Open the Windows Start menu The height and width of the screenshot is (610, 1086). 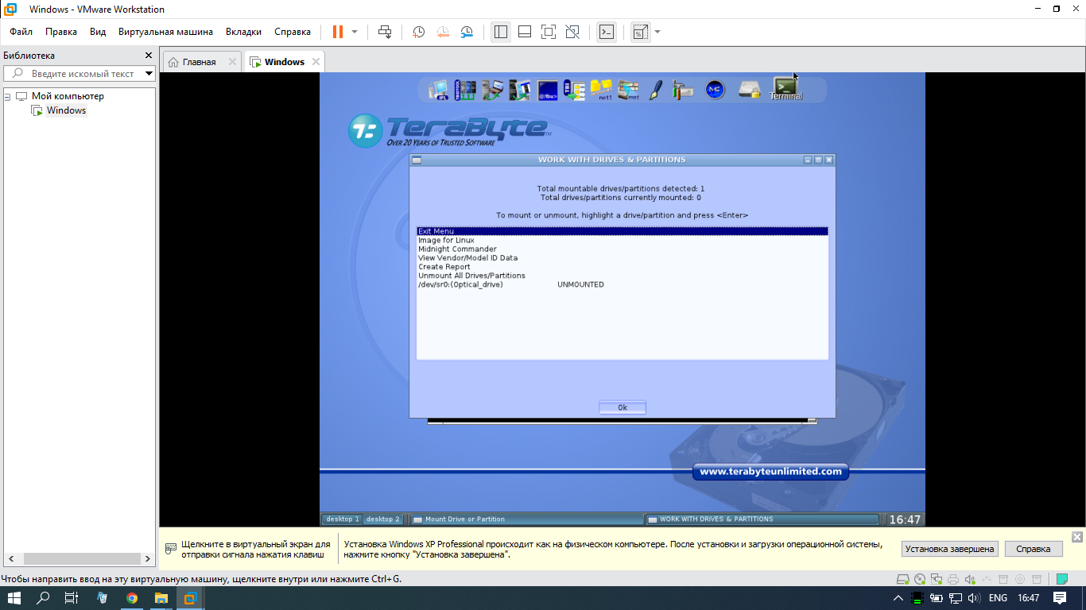click(x=14, y=598)
